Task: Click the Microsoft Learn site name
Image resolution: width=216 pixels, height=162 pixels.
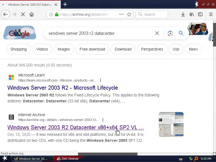Action: click(32, 75)
